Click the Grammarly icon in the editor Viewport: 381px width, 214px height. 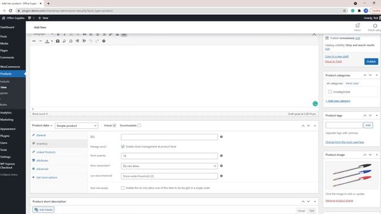pos(315,103)
